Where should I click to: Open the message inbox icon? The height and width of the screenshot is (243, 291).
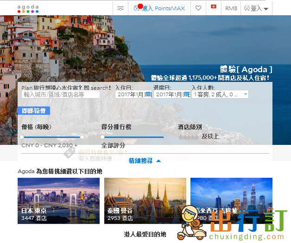120,8
